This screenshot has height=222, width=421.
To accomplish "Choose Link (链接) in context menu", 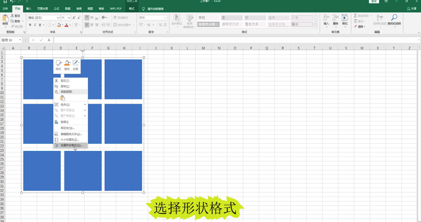I will (71, 122).
